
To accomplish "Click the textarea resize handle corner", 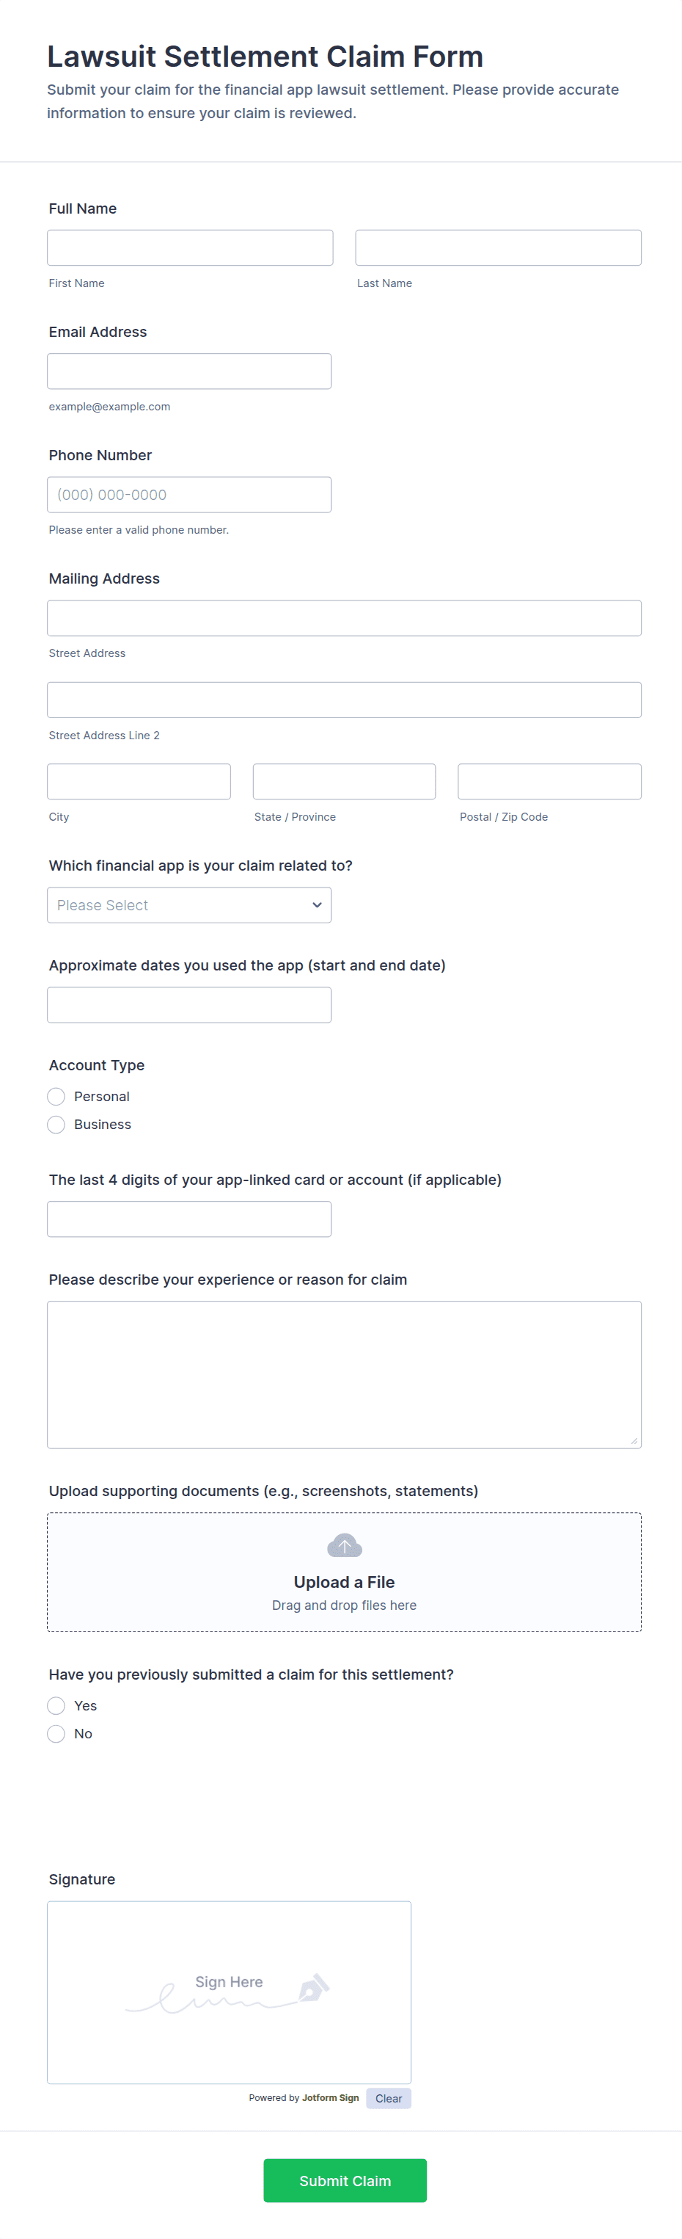I will click(634, 1440).
